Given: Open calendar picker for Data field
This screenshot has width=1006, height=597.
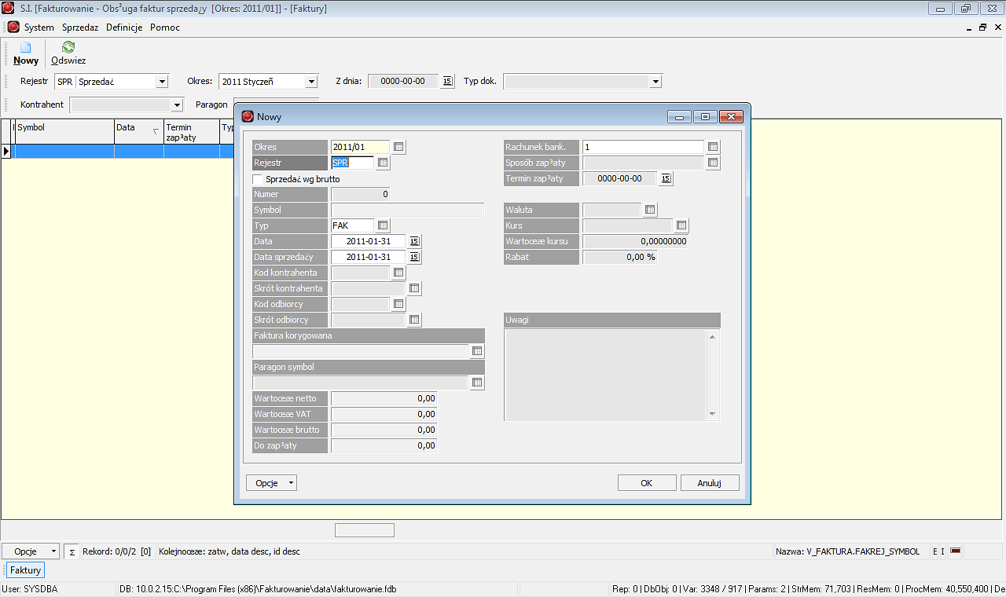Looking at the screenshot, I should pos(415,241).
